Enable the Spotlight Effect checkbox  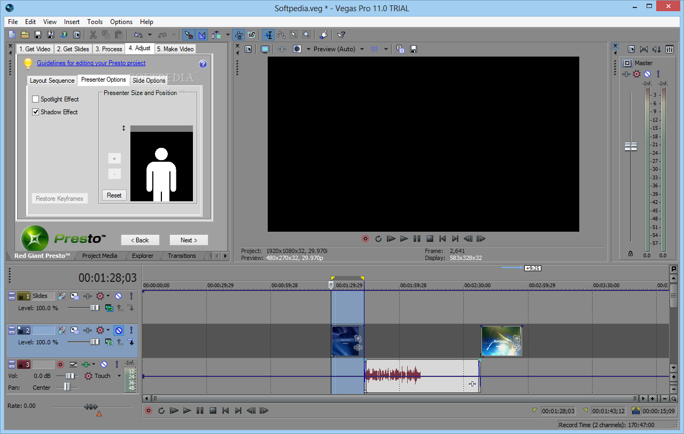tap(36, 99)
